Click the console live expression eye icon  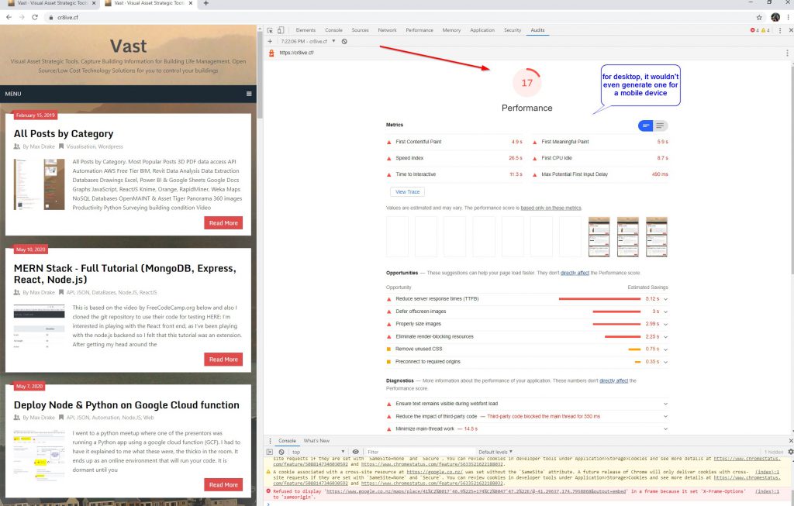tap(355, 451)
